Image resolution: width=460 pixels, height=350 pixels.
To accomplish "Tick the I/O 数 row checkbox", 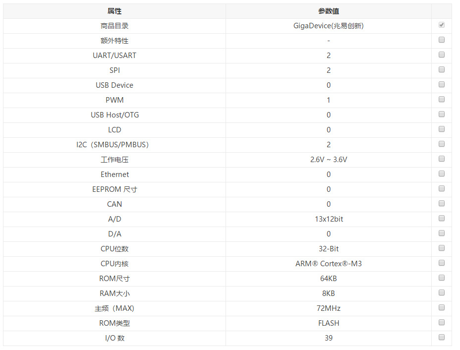I will (441, 338).
